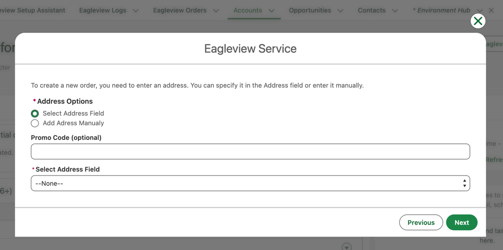Close the Eagleview Service dialog
This screenshot has height=250, width=503.
click(x=478, y=21)
